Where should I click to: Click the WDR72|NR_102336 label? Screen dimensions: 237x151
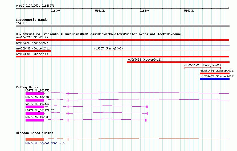[37, 117]
